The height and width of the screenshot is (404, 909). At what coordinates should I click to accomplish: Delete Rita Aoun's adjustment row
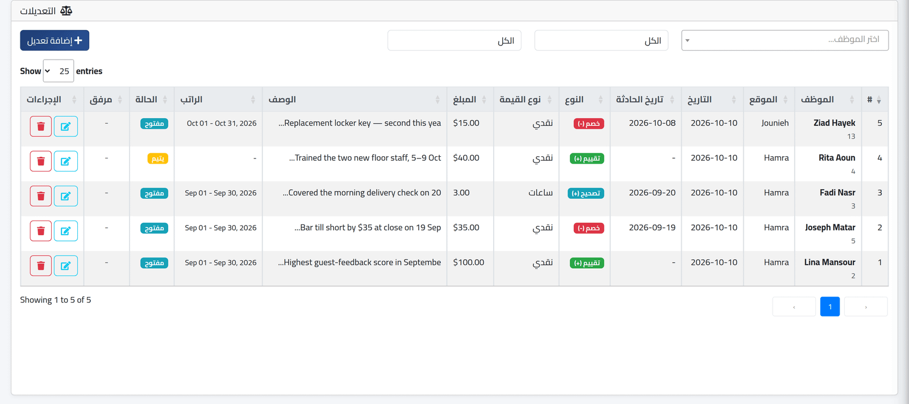(41, 161)
